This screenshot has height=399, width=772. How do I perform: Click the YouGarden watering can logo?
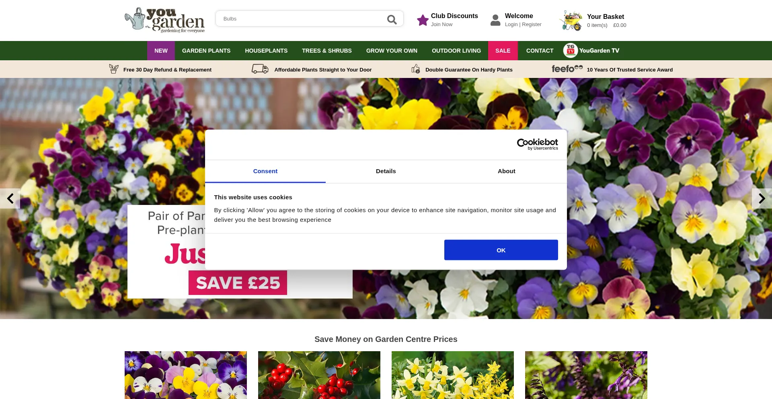(164, 20)
